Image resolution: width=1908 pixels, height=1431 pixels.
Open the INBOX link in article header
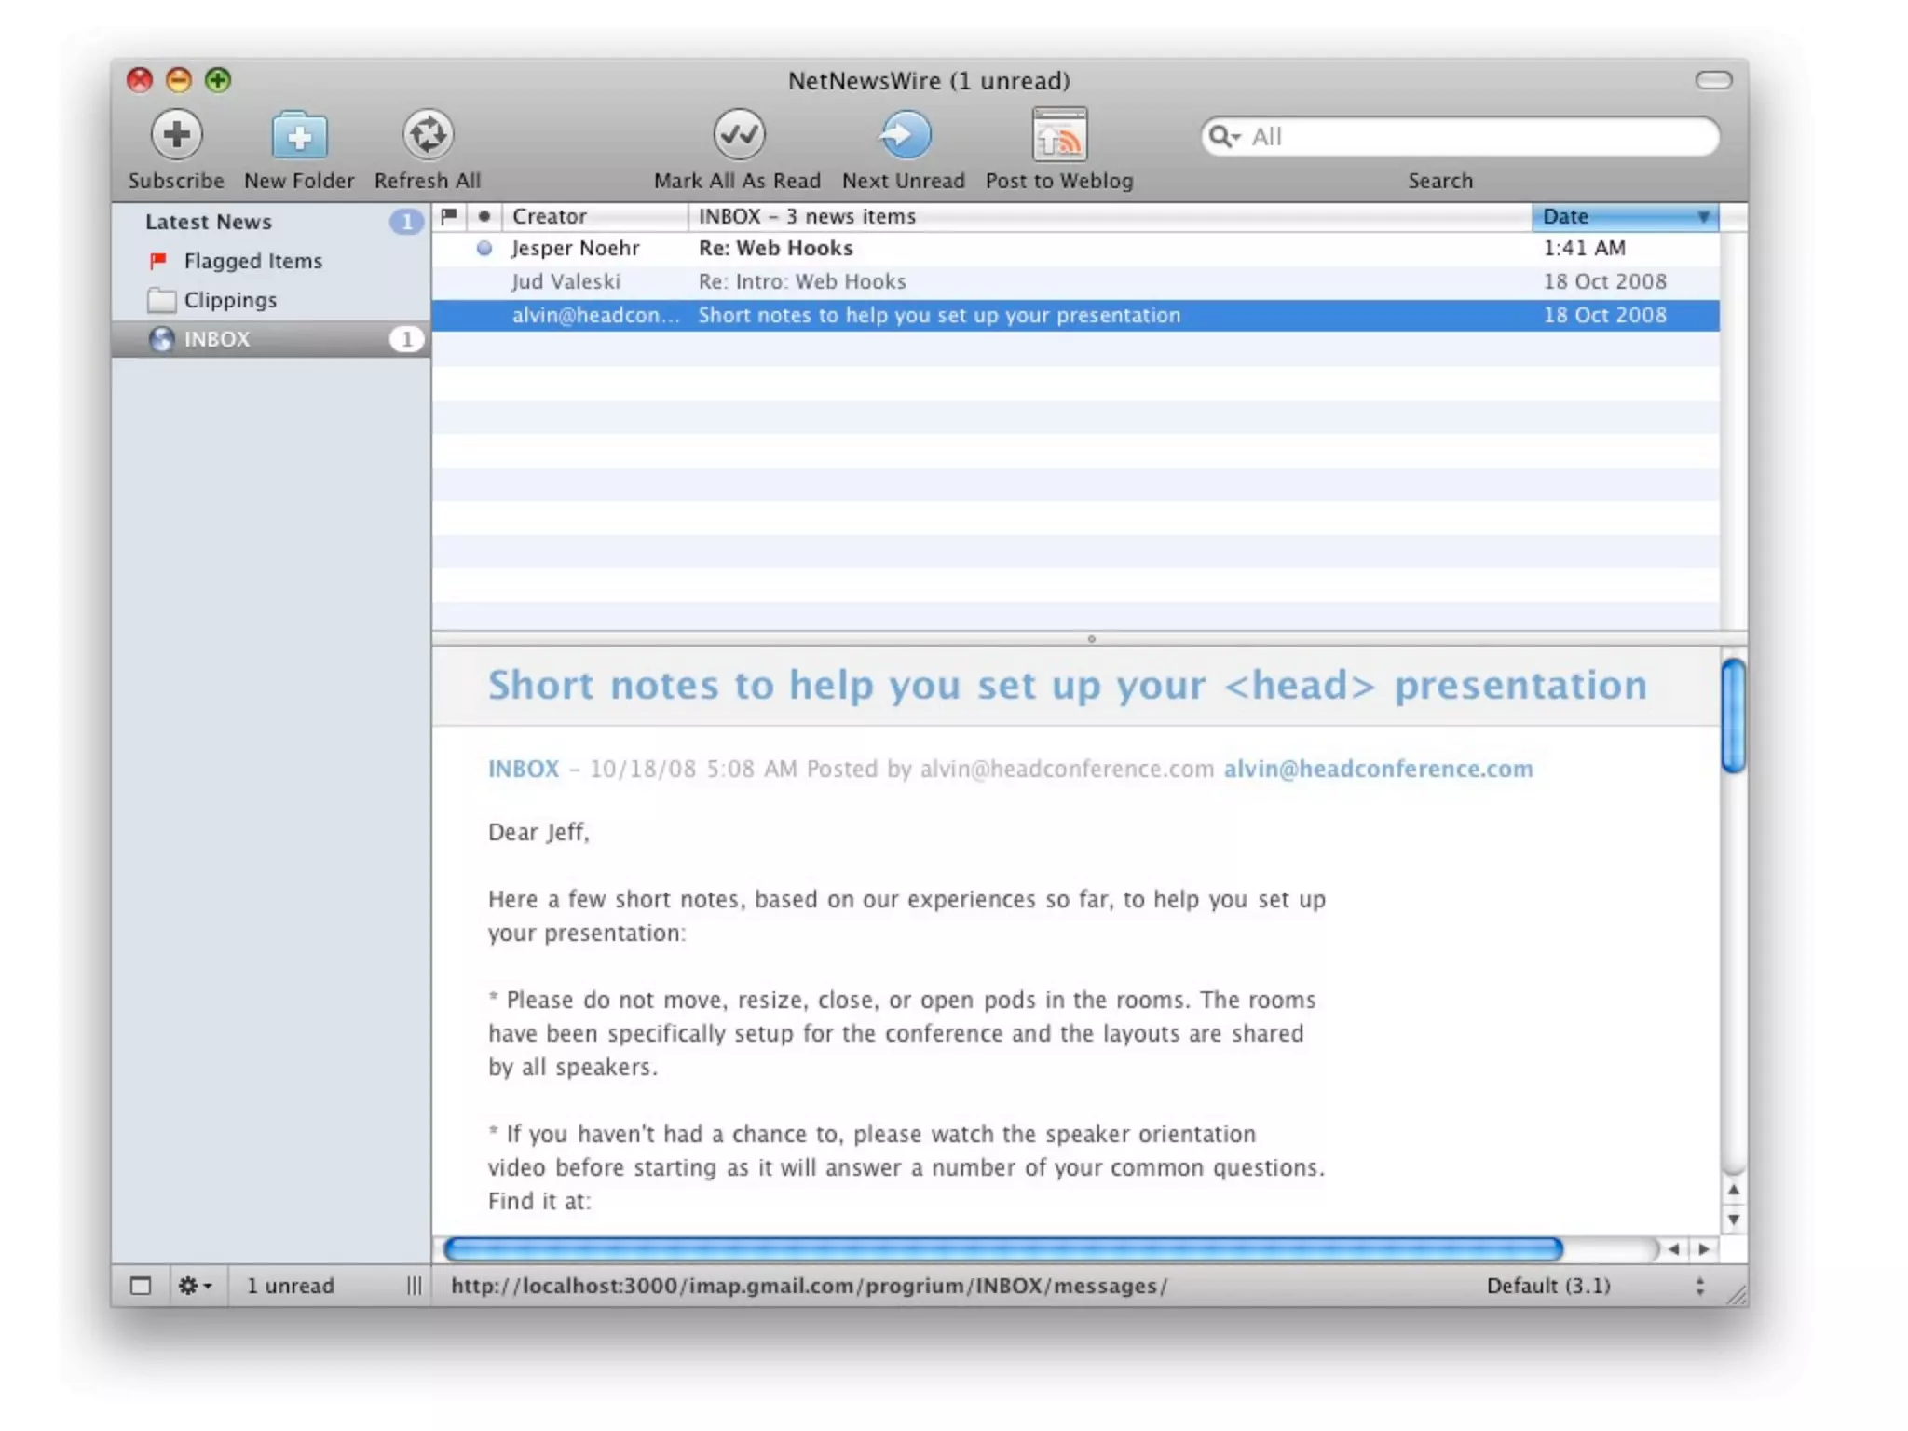click(x=524, y=769)
